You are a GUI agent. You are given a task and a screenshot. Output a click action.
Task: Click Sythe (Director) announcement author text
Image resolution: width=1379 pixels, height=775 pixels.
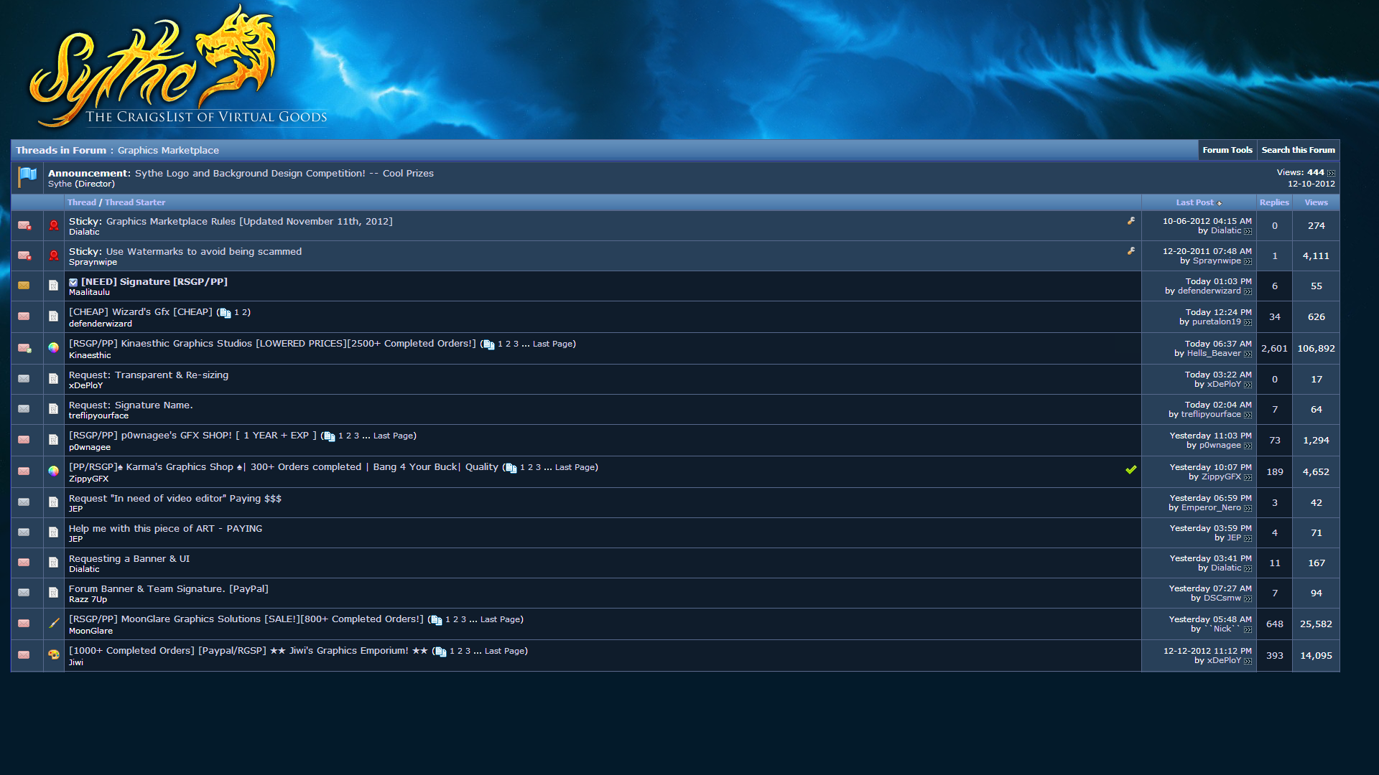(81, 184)
